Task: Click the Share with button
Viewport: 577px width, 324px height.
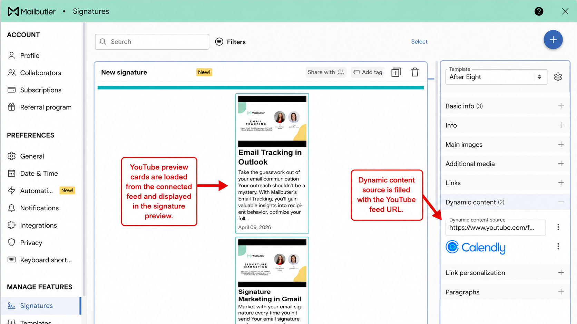Action: click(x=326, y=72)
